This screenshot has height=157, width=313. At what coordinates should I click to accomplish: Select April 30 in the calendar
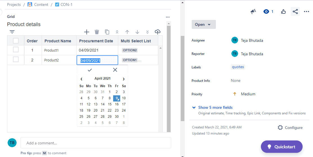(x=117, y=117)
